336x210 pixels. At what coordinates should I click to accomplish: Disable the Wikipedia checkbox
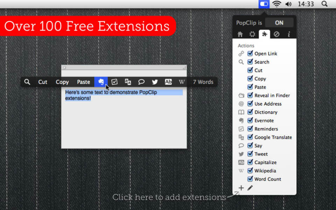tap(250, 170)
